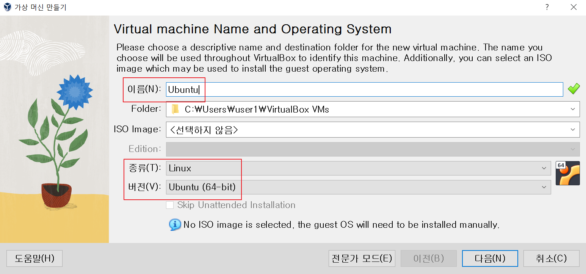Click the VirtualBox icon in title bar
Viewport: 586px width, 274px height.
click(x=7, y=8)
